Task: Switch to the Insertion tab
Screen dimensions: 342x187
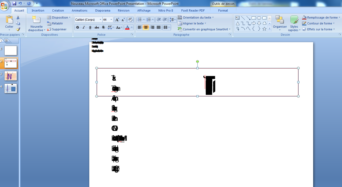Action: (x=38, y=10)
